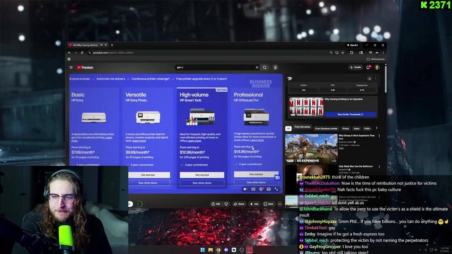The width and height of the screenshot is (452, 254).
Task: Click 'Why Disney Is More Expensive Than Ever' title
Action: (356, 137)
